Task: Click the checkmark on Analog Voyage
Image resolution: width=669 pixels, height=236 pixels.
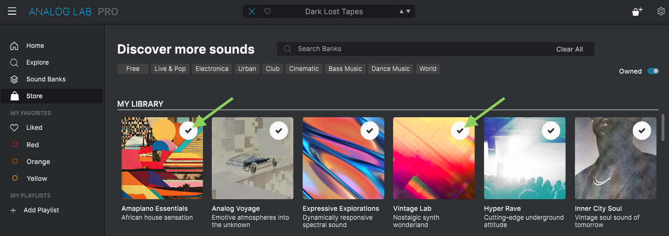Action: (x=279, y=130)
